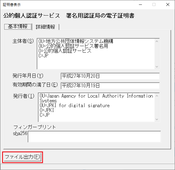
Task: Click the 有効期間の満了日(E) label
Action: coord(35,85)
